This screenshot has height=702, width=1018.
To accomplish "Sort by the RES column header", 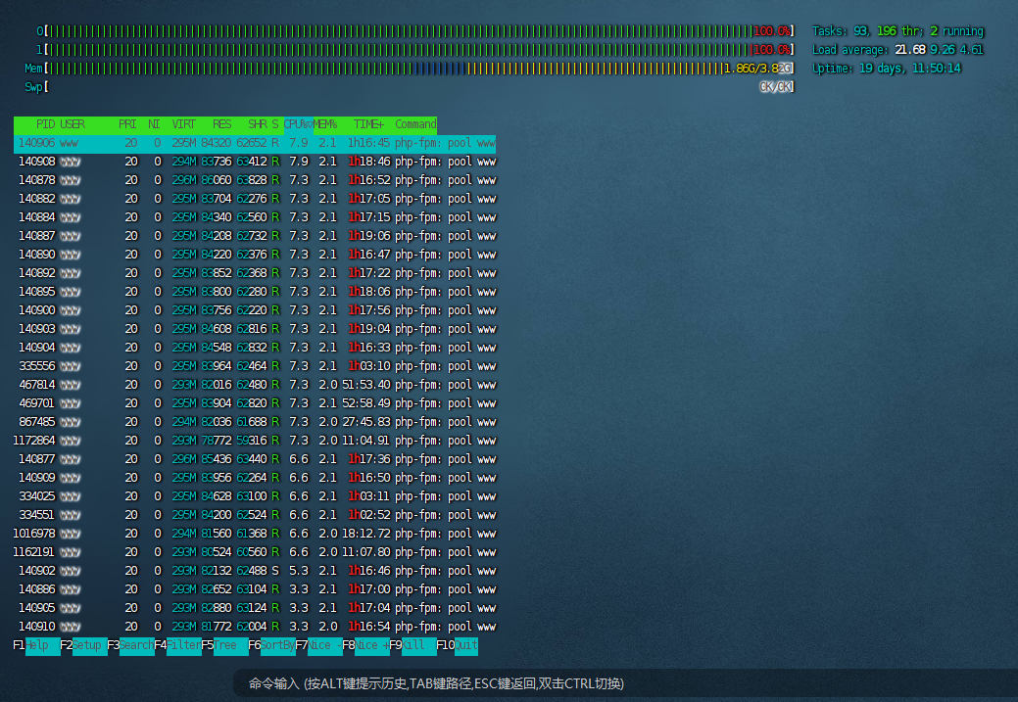I will 222,124.
